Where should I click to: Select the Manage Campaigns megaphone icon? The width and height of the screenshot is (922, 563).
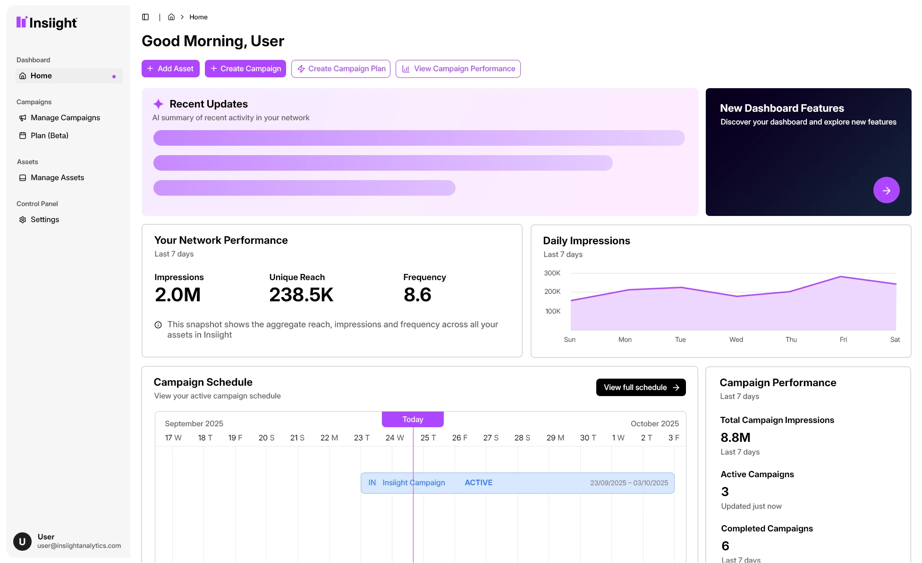[x=23, y=117]
